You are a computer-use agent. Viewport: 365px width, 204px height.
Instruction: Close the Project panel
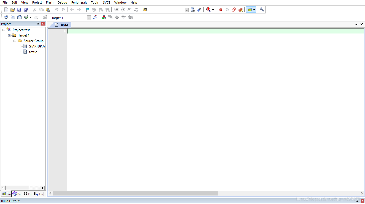coord(43,24)
